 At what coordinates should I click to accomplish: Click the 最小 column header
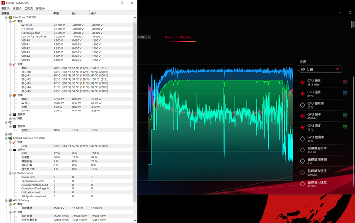[80, 13]
